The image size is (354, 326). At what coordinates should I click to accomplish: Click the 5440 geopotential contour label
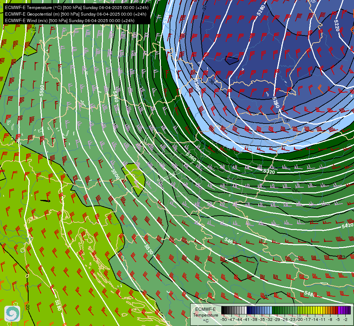click(115, 96)
